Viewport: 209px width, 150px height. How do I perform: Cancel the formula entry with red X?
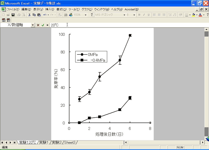point(38,25)
